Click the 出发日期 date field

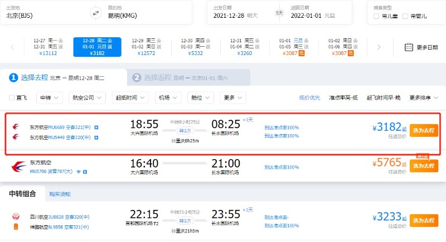(x=240, y=12)
